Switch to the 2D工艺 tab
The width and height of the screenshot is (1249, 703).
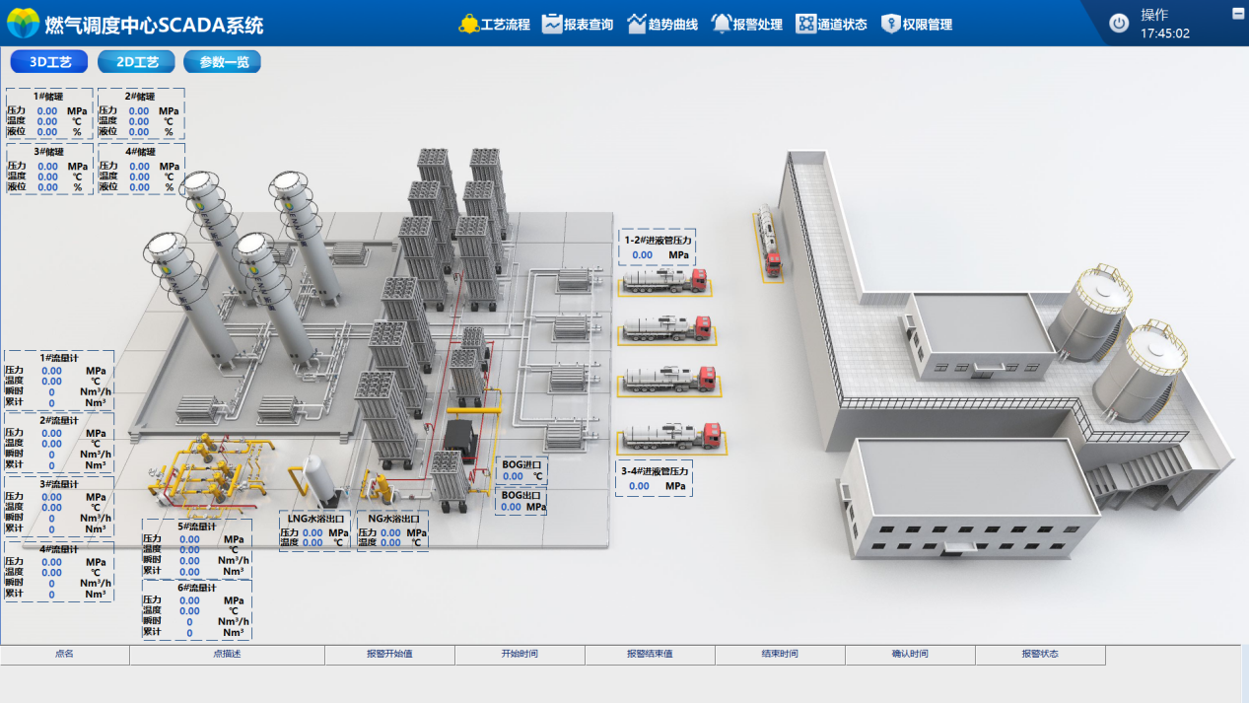[x=137, y=62]
